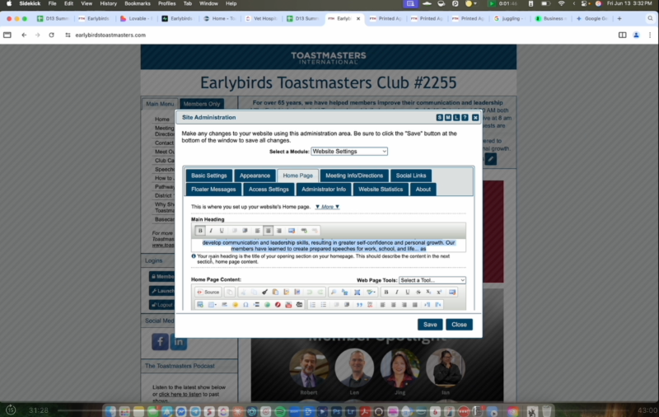
Task: Click the YouTube embed icon
Action: click(288, 304)
